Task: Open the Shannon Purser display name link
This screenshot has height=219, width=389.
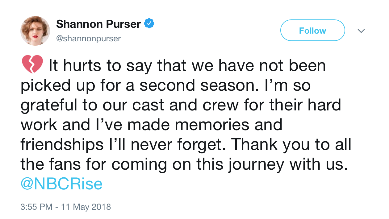Action: [x=98, y=24]
